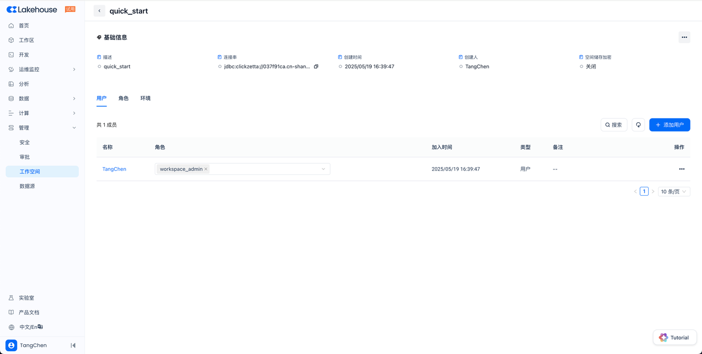Click the 加入时间 column header
The width and height of the screenshot is (702, 354).
point(442,147)
